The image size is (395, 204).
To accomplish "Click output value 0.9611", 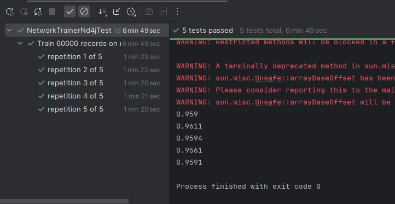I will (x=189, y=126).
